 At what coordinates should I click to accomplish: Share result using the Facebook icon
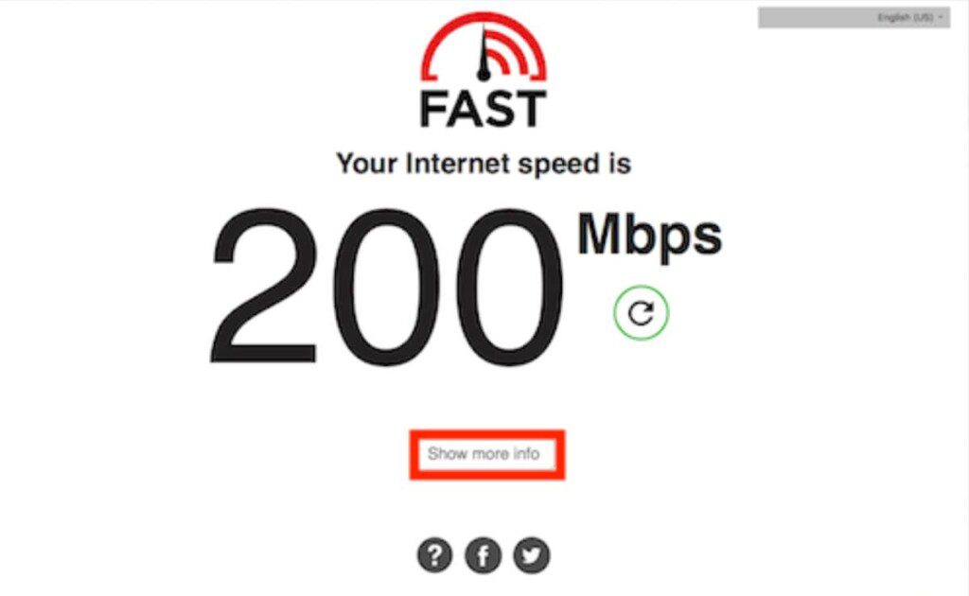click(x=483, y=555)
